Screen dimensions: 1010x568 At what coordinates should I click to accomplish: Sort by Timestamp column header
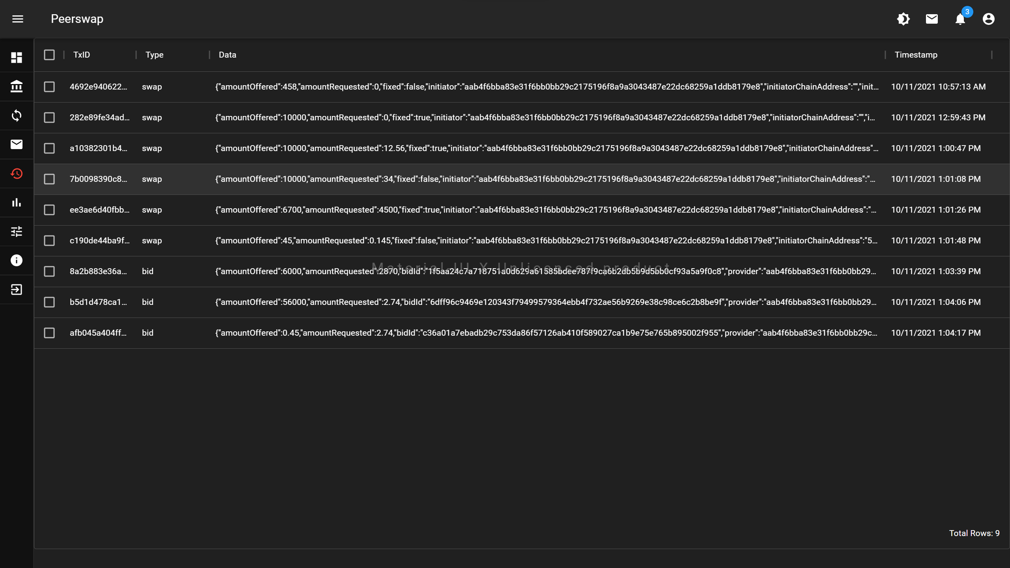(916, 55)
